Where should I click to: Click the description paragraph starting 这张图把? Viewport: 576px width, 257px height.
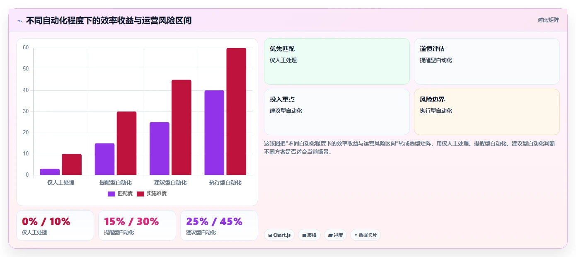(409, 148)
